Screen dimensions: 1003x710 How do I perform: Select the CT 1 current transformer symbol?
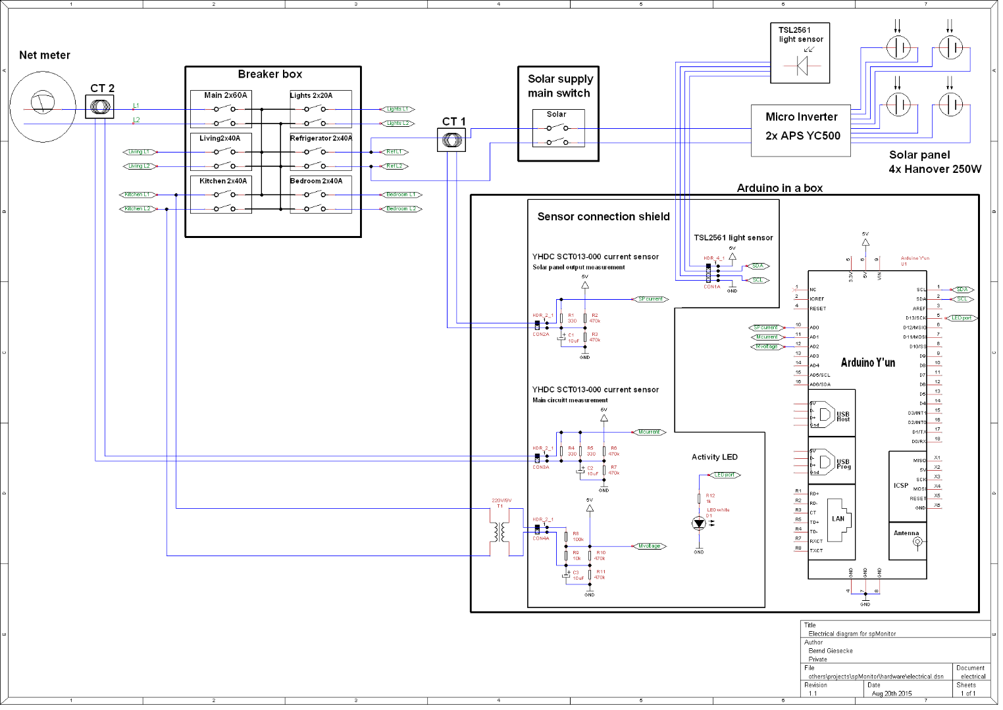point(453,139)
